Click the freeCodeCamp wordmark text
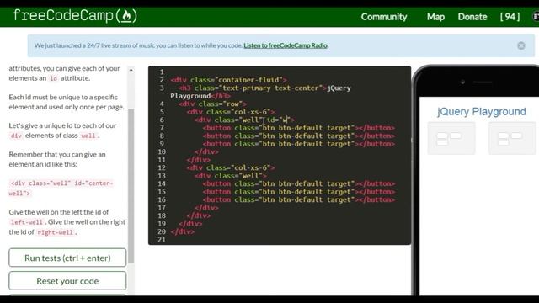Screen dimensions: 539x303 click(63, 16)
